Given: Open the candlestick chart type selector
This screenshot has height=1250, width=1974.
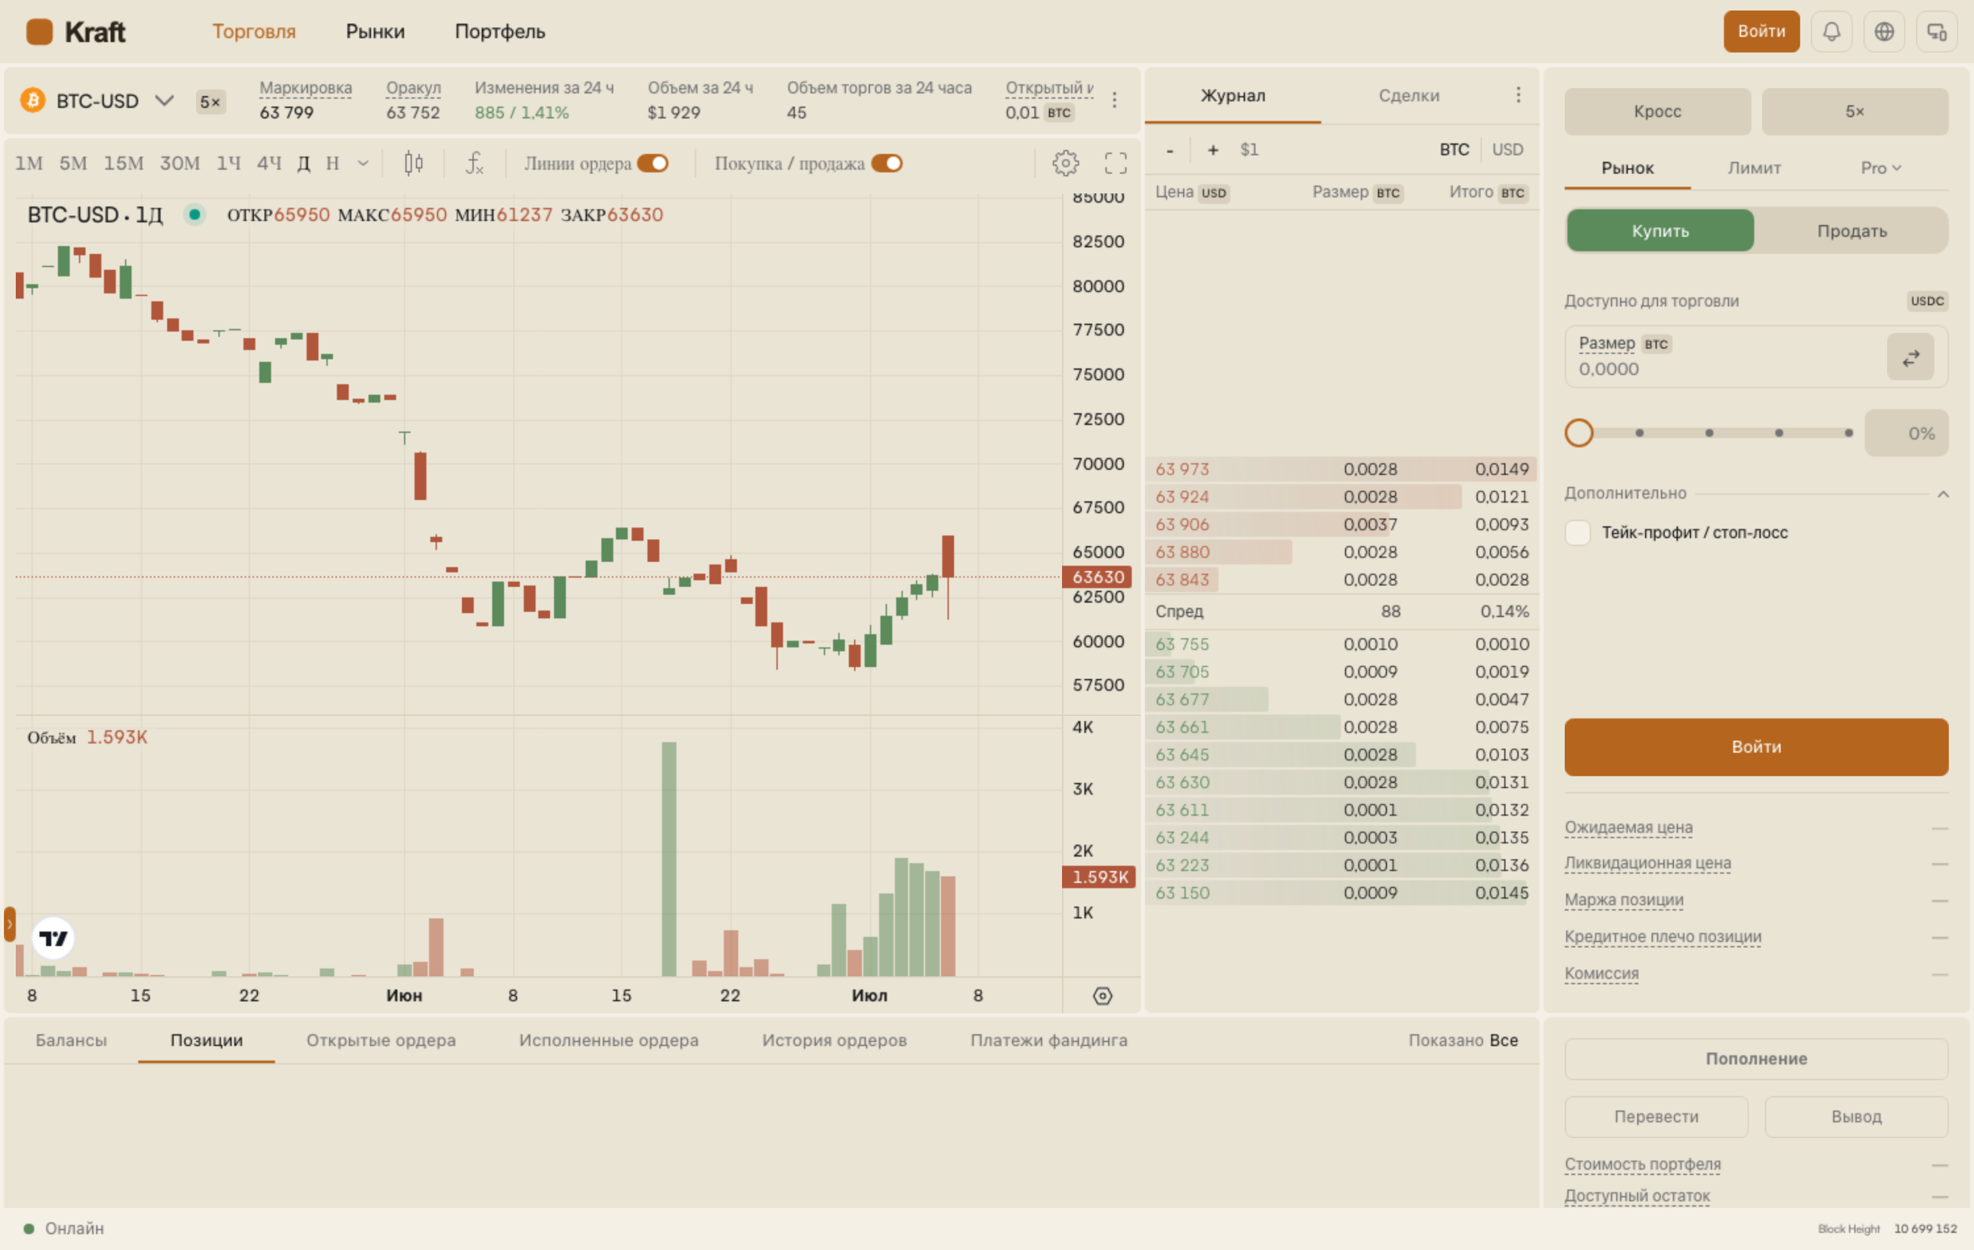Looking at the screenshot, I should tap(413, 163).
